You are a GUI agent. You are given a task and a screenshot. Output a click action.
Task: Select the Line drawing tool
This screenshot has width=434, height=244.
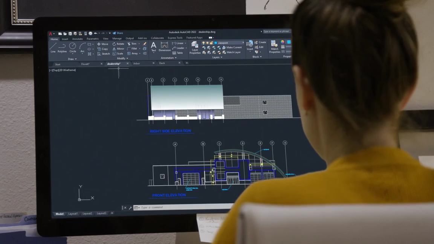(53, 47)
